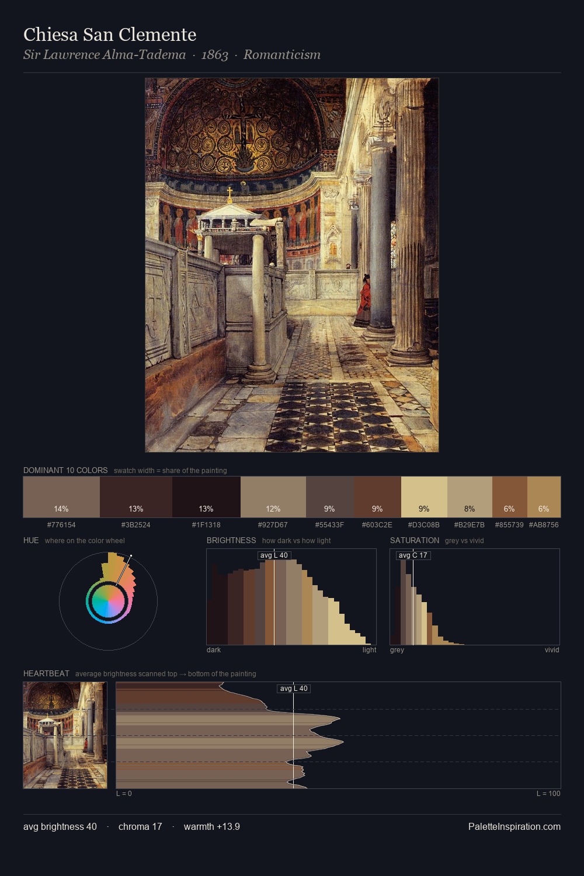Viewport: 584px width, 876px height.
Task: Click the year 1863 in subtitle
Action: [214, 55]
